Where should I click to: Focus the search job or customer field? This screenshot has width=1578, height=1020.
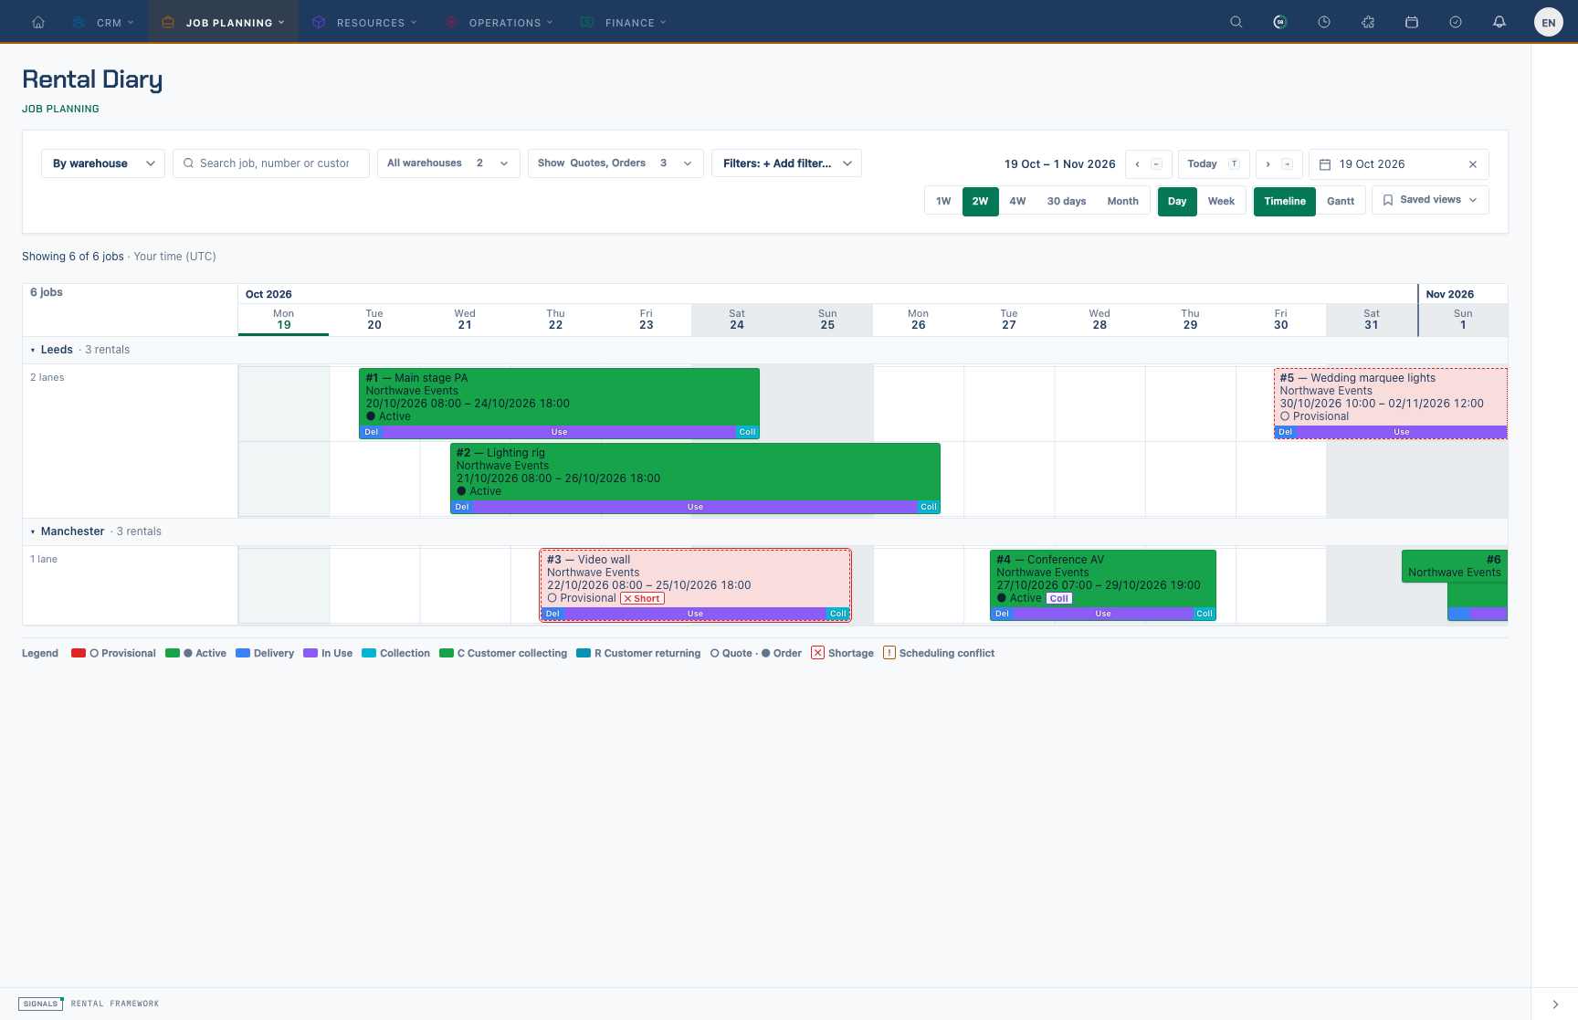pos(271,163)
